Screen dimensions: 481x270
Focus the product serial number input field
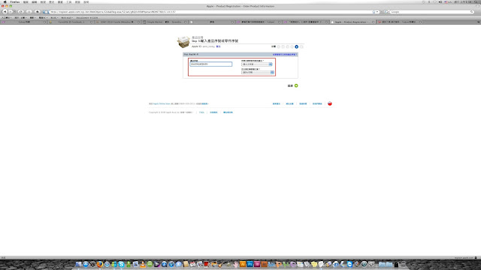pyautogui.click(x=211, y=64)
